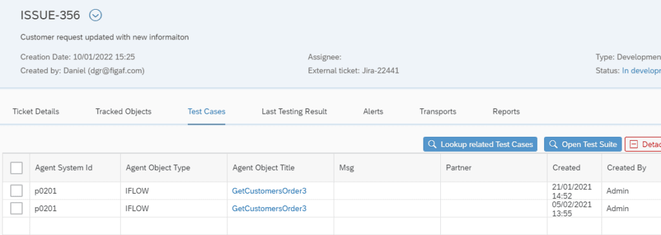Open the Transports tab
661x235 pixels.
pos(438,112)
